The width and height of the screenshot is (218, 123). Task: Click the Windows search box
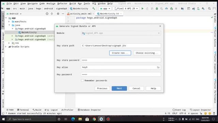click(x=31, y=119)
